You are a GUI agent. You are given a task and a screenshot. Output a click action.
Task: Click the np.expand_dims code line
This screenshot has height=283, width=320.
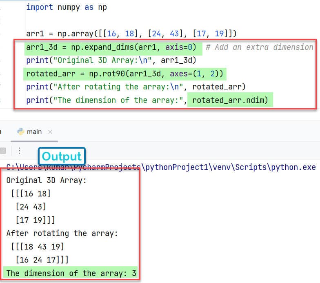(111, 47)
